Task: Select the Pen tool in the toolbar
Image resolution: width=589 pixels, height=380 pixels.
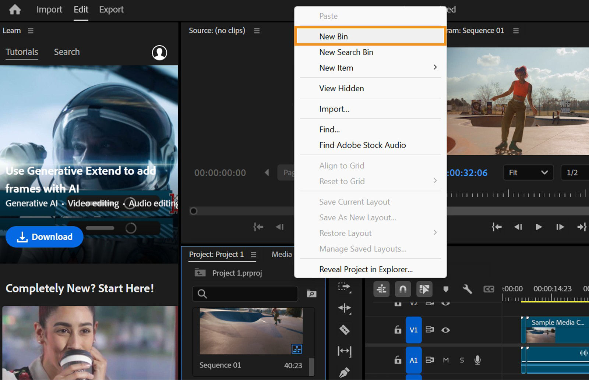Action: [x=344, y=372]
